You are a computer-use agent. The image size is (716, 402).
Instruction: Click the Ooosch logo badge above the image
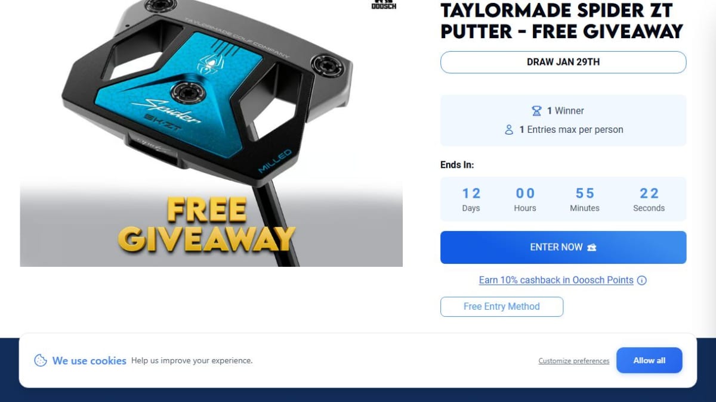click(x=384, y=4)
